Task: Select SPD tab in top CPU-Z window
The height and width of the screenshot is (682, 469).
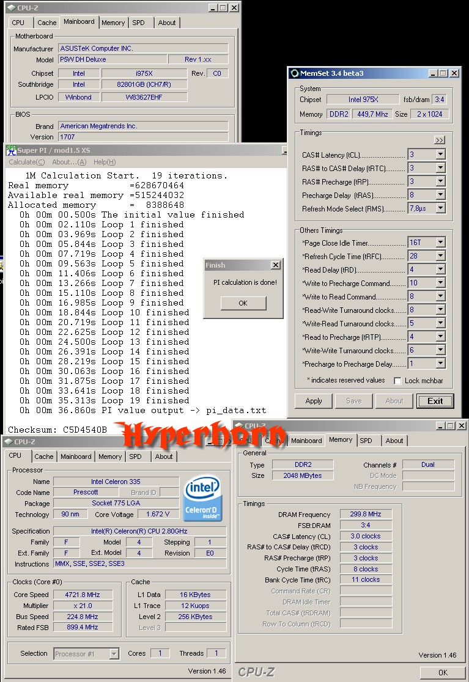Action: [138, 23]
